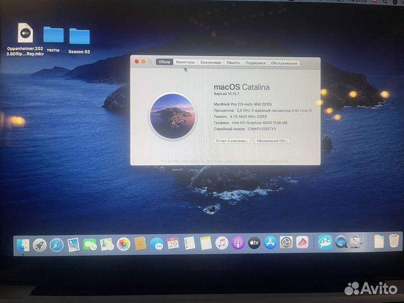Click Память 4 ГБ 1600 MHz DDR3 line
The height and width of the screenshot is (303, 404).
(240, 117)
